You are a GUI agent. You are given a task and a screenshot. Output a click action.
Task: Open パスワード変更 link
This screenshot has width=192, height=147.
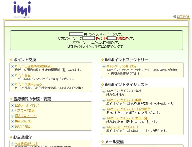[24, 111]
